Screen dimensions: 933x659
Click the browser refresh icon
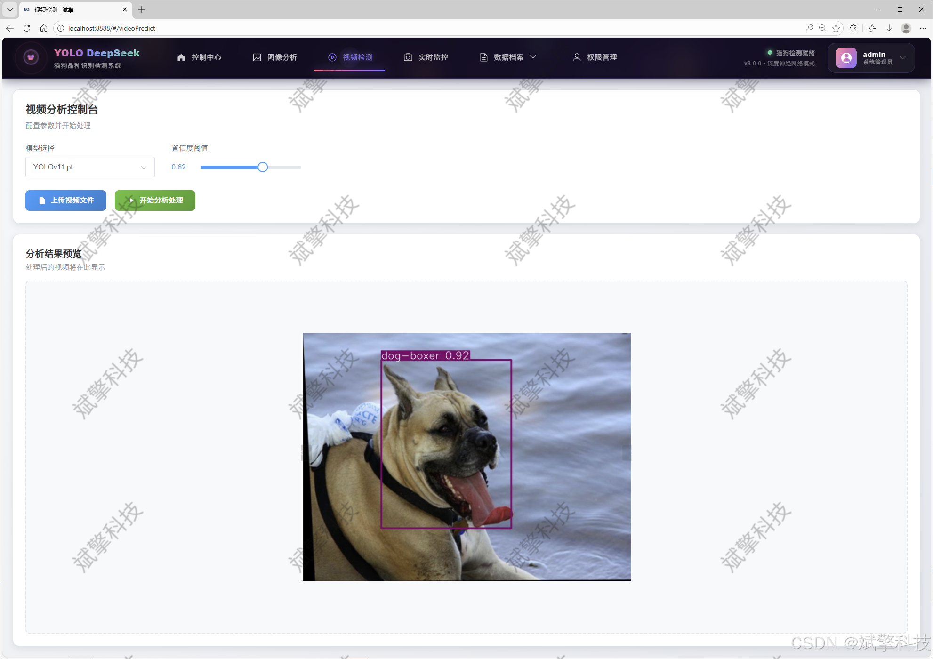click(x=27, y=28)
